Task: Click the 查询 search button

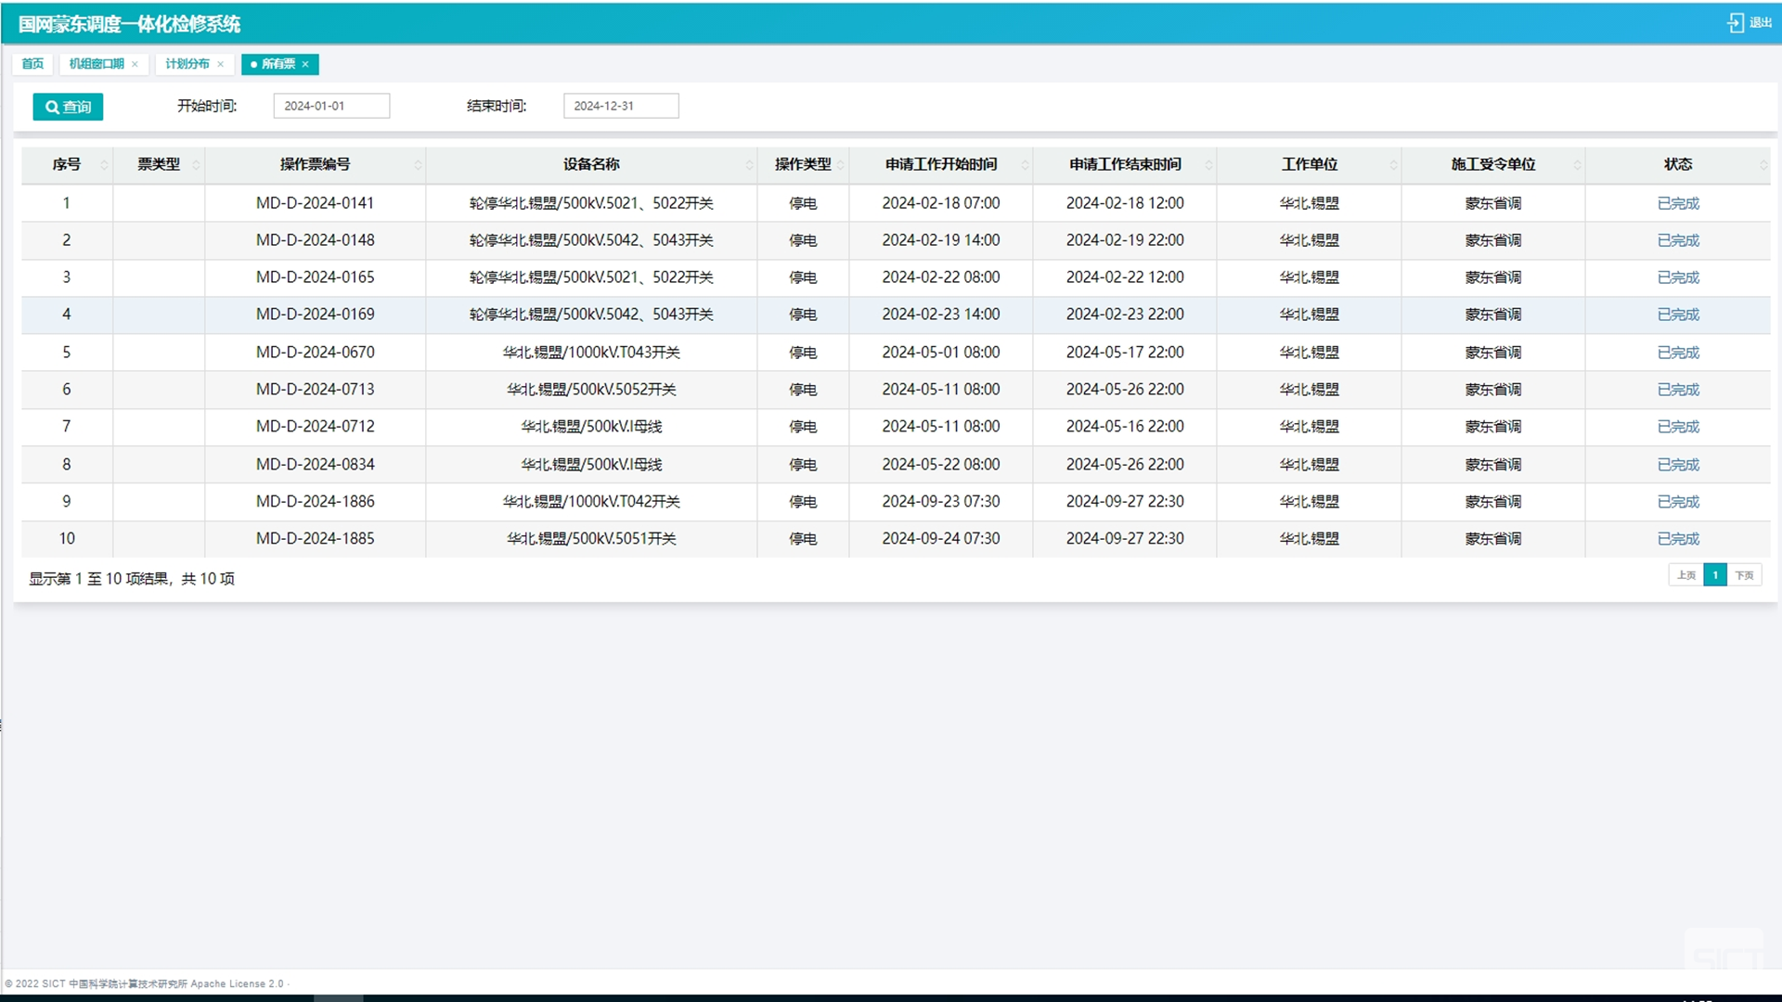Action: [68, 107]
